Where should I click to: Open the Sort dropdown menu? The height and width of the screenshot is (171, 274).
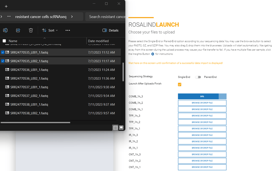[50, 30]
